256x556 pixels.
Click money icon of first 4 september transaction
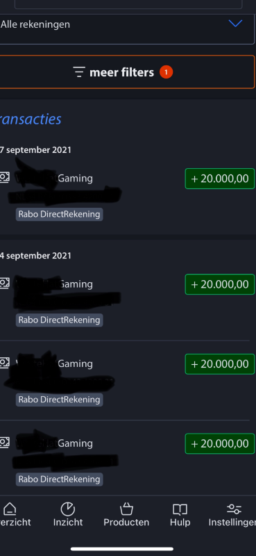(x=4, y=283)
